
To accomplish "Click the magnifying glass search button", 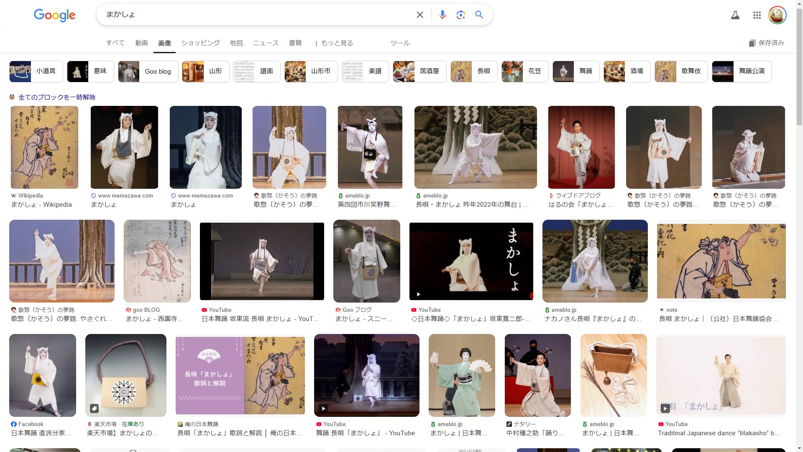I will 479,15.
